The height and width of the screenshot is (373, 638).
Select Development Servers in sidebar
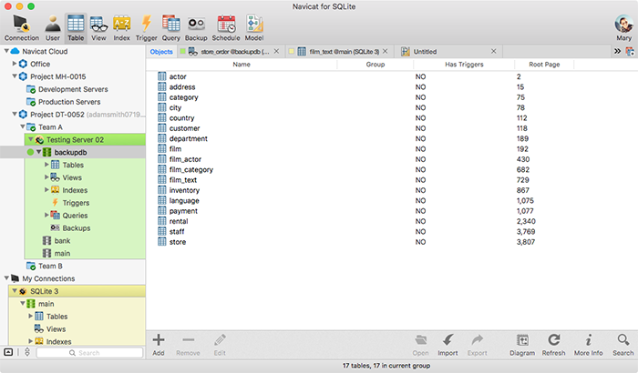[x=73, y=89]
